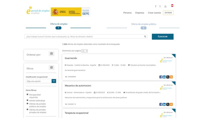This screenshot has height=118, width=211.
Task: Enable Admite teletrabajo filter
Action: tap(28, 100)
